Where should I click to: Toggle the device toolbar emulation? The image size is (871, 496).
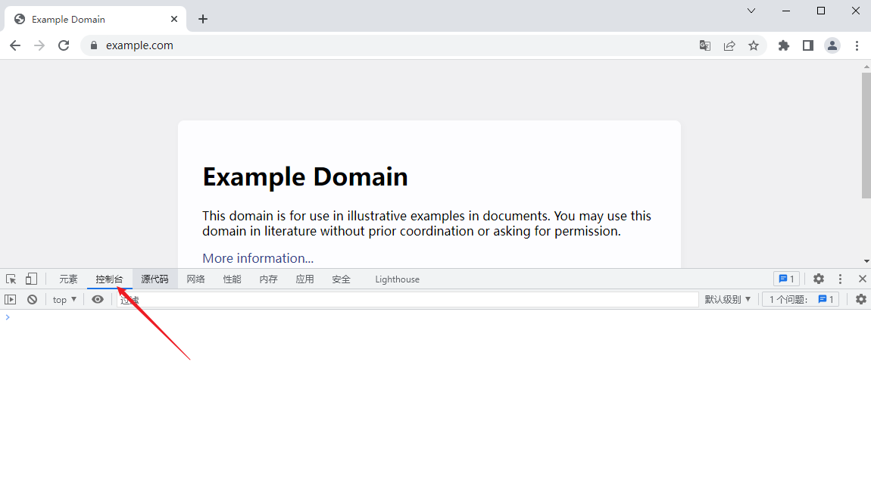point(31,279)
